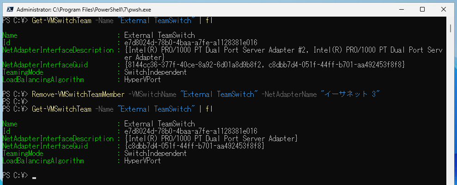Click the -NetAdapterName parameter
Screen dimensions: 457x185
tap(290, 94)
